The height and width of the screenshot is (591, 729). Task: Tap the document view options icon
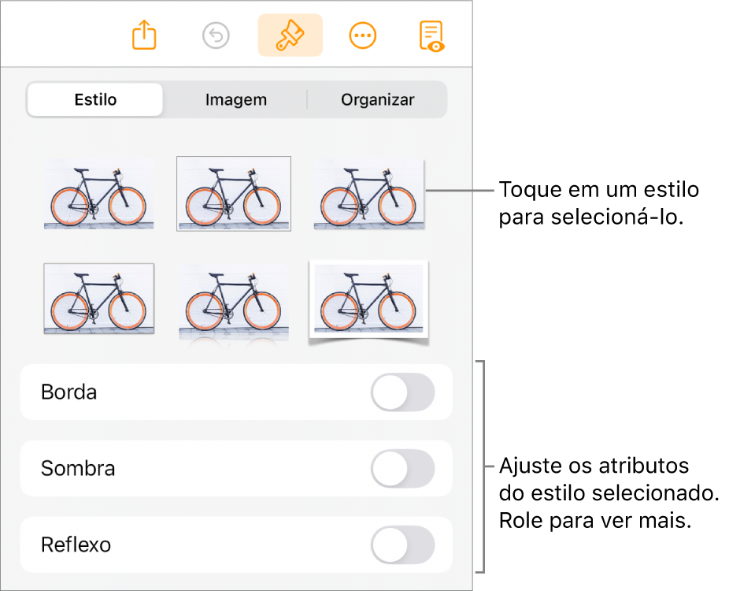pyautogui.click(x=431, y=35)
